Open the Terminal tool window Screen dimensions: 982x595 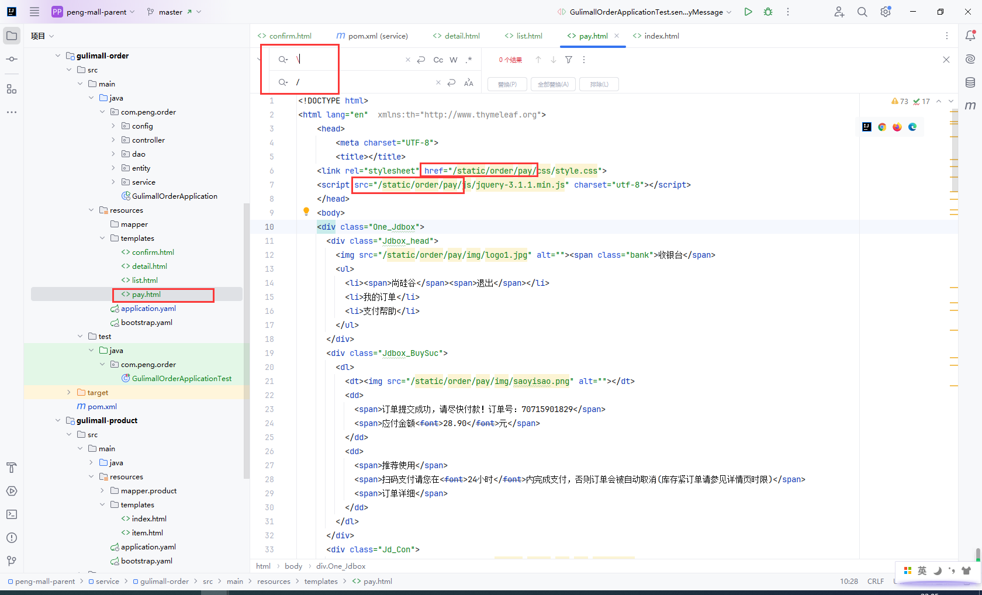coord(12,514)
